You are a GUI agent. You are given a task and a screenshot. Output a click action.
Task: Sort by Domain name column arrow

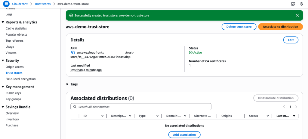click(185, 116)
